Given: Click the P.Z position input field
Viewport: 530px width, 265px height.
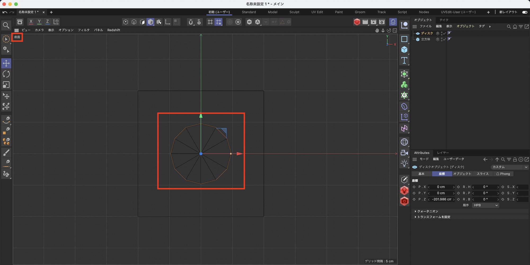Looking at the screenshot, I should [x=441, y=199].
